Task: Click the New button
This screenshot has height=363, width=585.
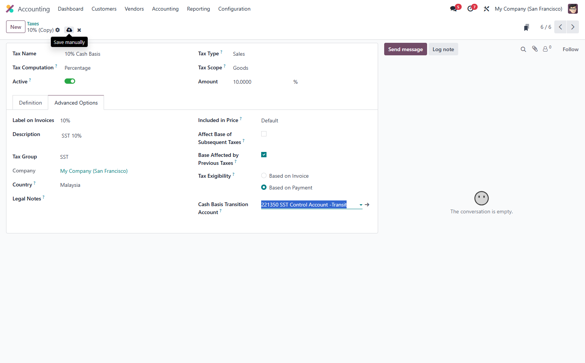Action: (x=16, y=27)
